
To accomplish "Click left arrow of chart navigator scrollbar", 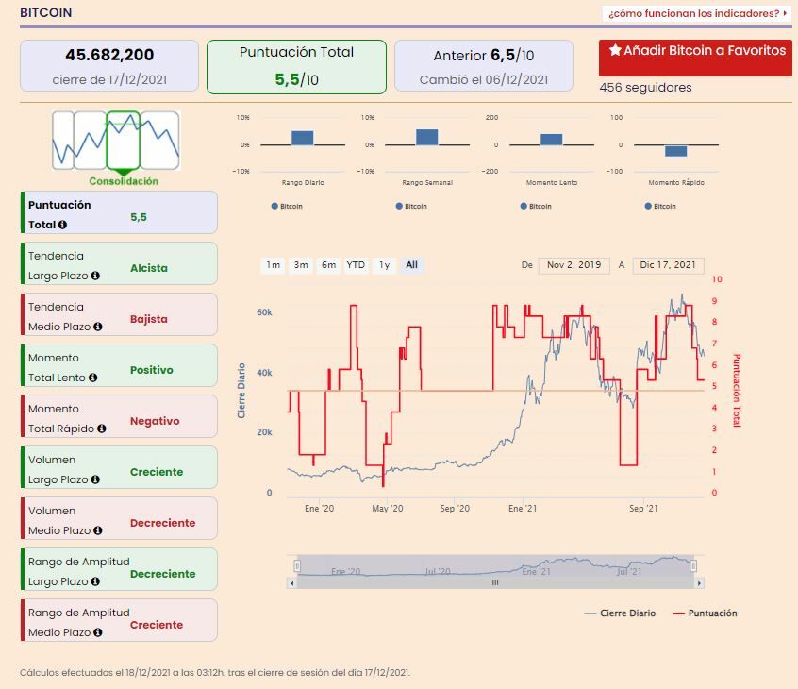I will pos(291,583).
